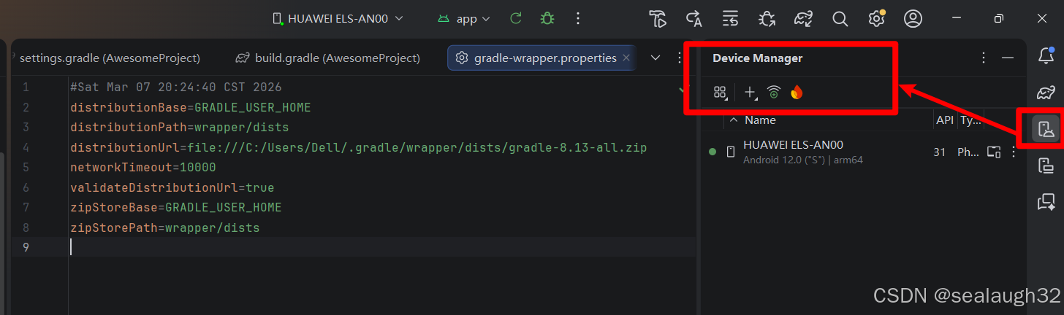The image size is (1064, 315).
Task: Open the Running Devices sidebar icon
Action: (1046, 166)
